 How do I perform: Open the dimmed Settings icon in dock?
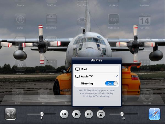point(147,95)
